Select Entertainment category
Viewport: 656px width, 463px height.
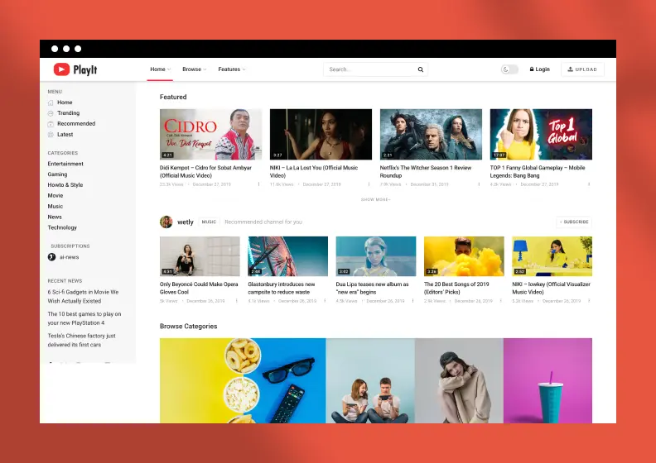tap(65, 164)
